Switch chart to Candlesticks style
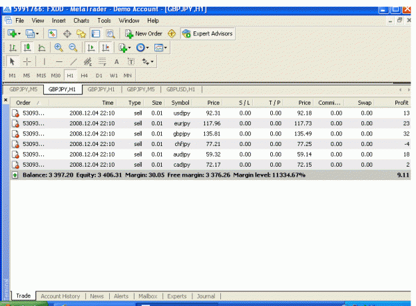 click(27, 48)
